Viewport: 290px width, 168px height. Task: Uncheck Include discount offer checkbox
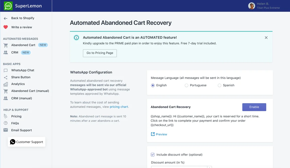[153, 155]
